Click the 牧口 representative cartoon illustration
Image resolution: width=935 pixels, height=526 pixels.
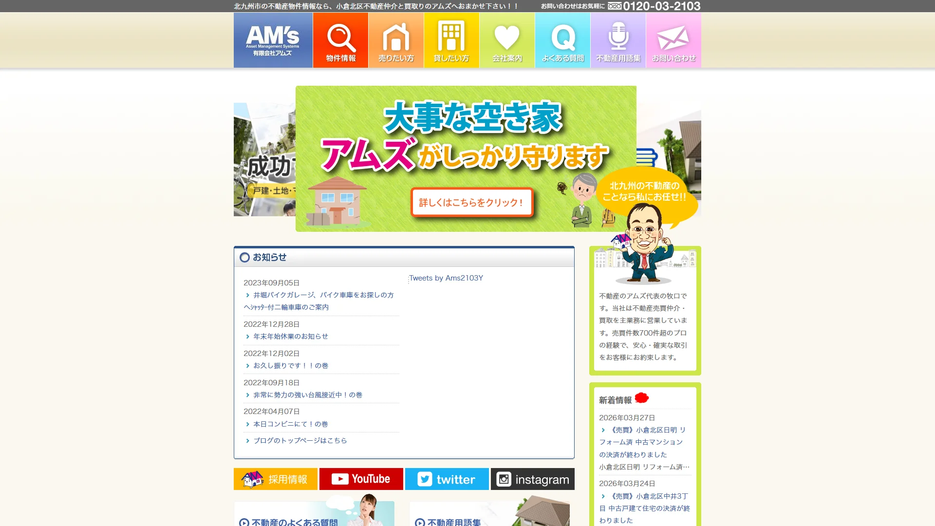point(644,244)
